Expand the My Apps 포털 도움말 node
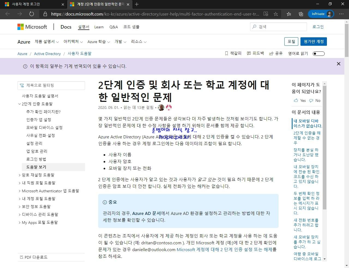The width and height of the screenshot is (349, 268). click(x=19, y=223)
